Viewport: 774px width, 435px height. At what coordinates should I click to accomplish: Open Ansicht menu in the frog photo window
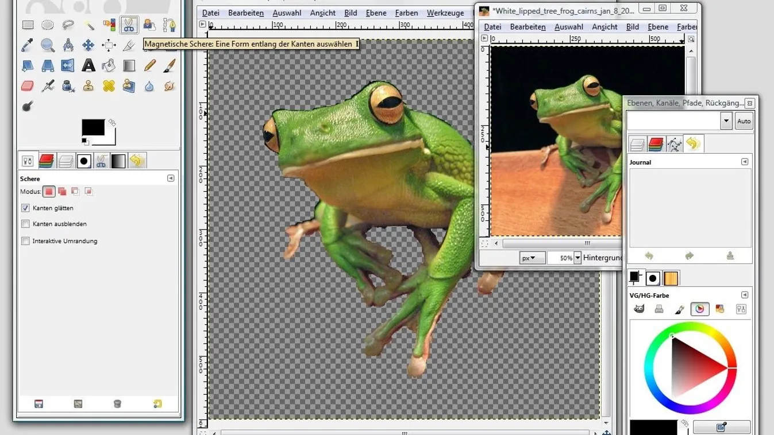(604, 26)
